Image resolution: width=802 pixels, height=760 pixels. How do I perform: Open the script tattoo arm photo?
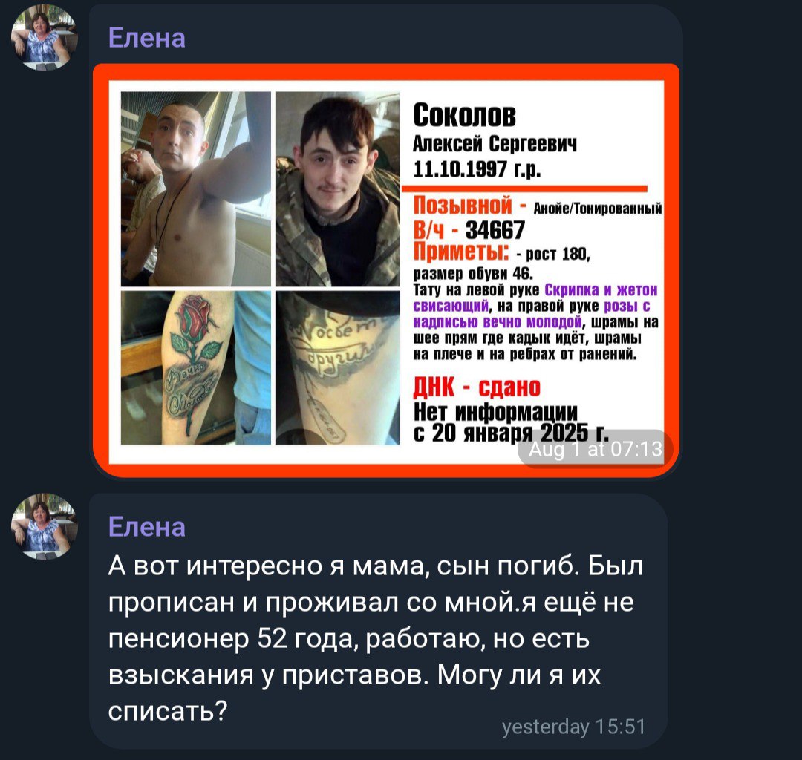click(338, 368)
